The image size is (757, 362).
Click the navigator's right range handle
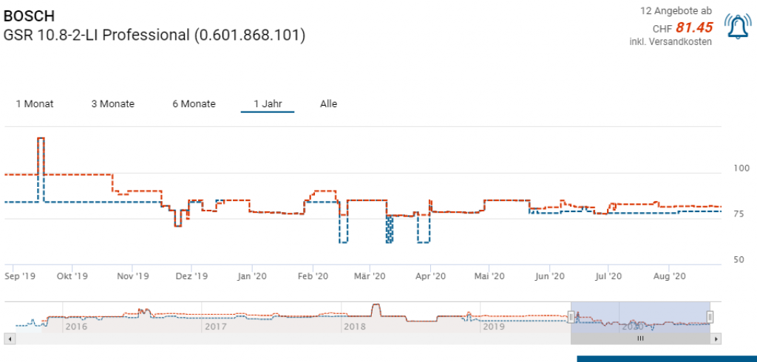(710, 317)
